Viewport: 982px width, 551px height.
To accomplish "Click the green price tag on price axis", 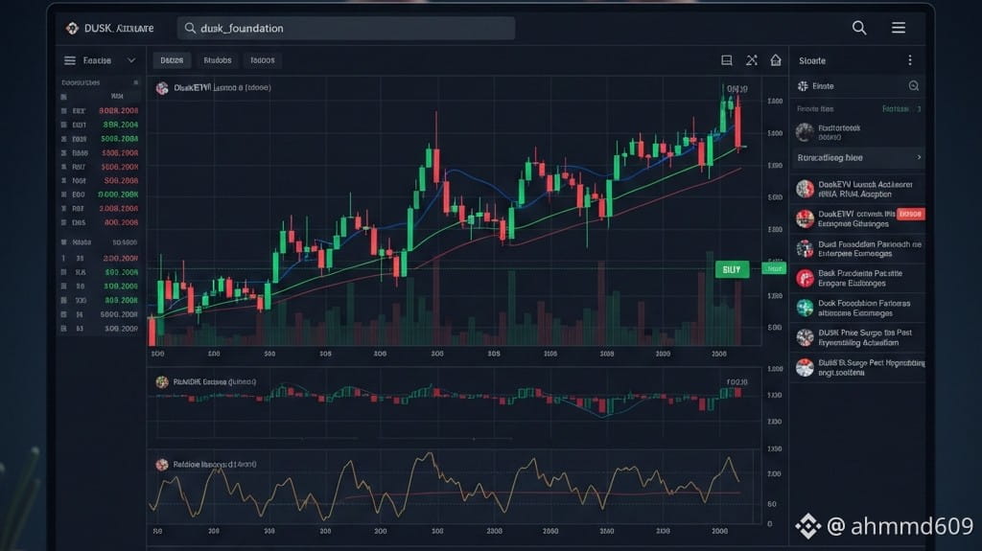I will tap(774, 268).
